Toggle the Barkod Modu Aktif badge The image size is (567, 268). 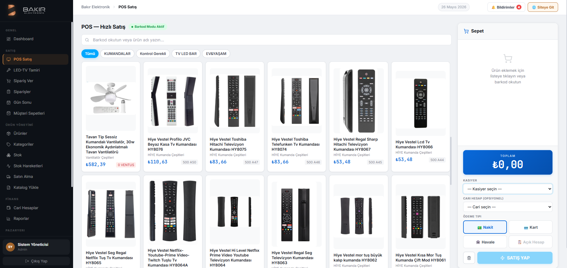(148, 27)
